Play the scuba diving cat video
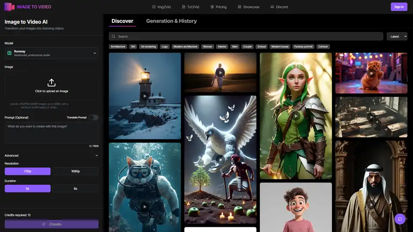Image resolution: width=413 pixels, height=232 pixels. pyautogui.click(x=145, y=207)
